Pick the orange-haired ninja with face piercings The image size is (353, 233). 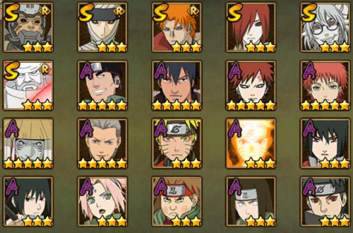(177, 27)
